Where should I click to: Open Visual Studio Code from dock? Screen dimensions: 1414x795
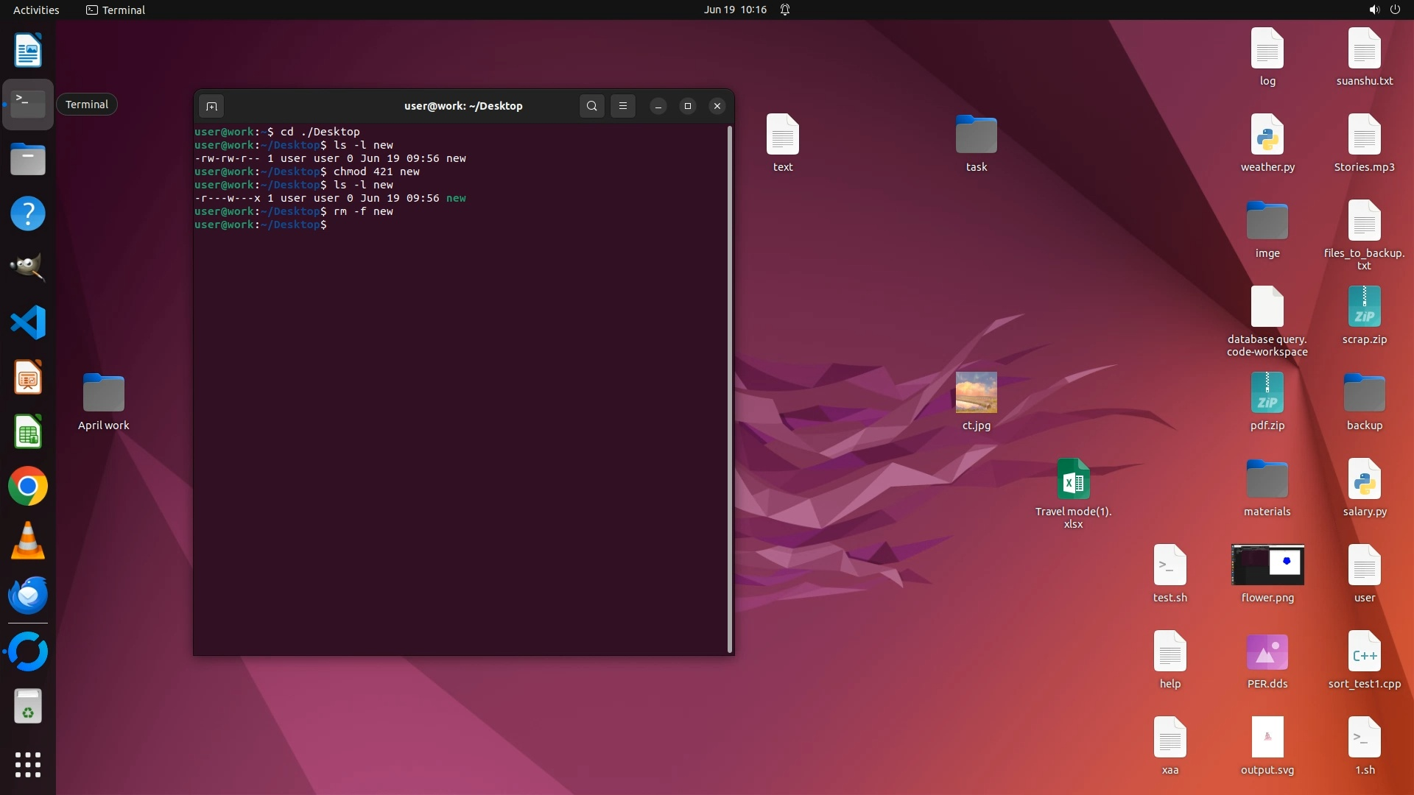click(x=28, y=322)
